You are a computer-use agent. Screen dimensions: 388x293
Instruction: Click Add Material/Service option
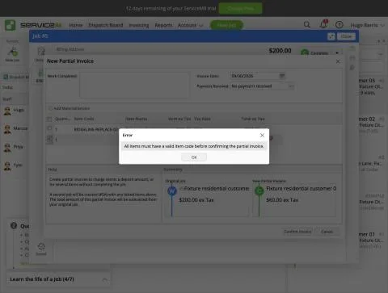pos(70,108)
